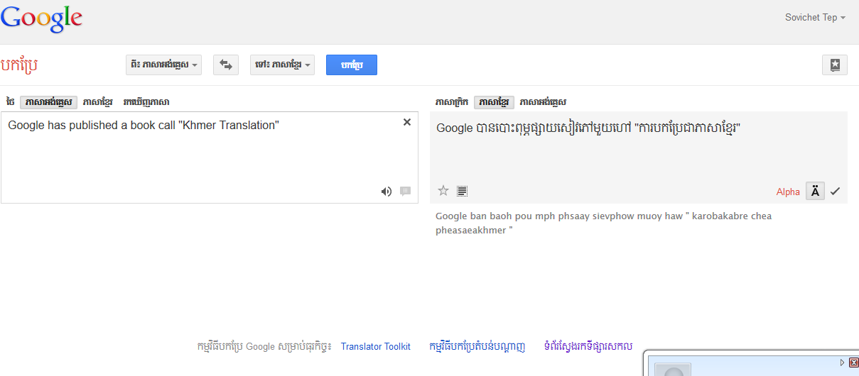The width and height of the screenshot is (859, 376).
Task: Click the speech bubble icon in source box
Action: (x=406, y=191)
